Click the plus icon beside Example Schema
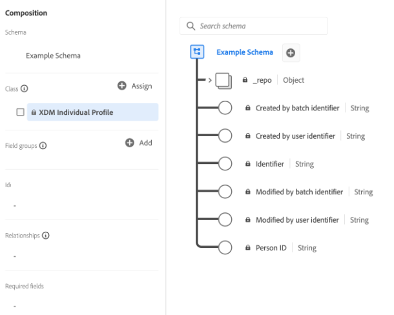 [x=291, y=53]
